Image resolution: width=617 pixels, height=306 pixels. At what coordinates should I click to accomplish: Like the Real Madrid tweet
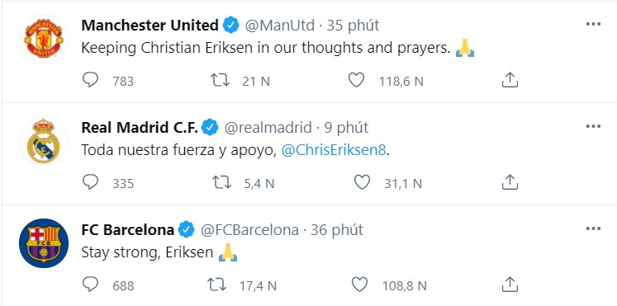tap(362, 182)
